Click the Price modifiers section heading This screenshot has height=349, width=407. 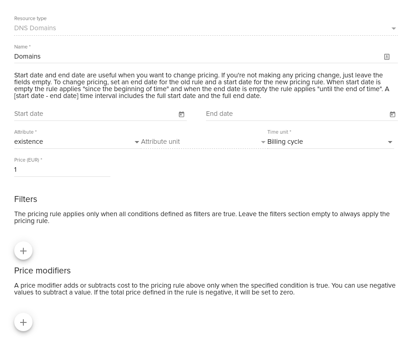pos(42,271)
